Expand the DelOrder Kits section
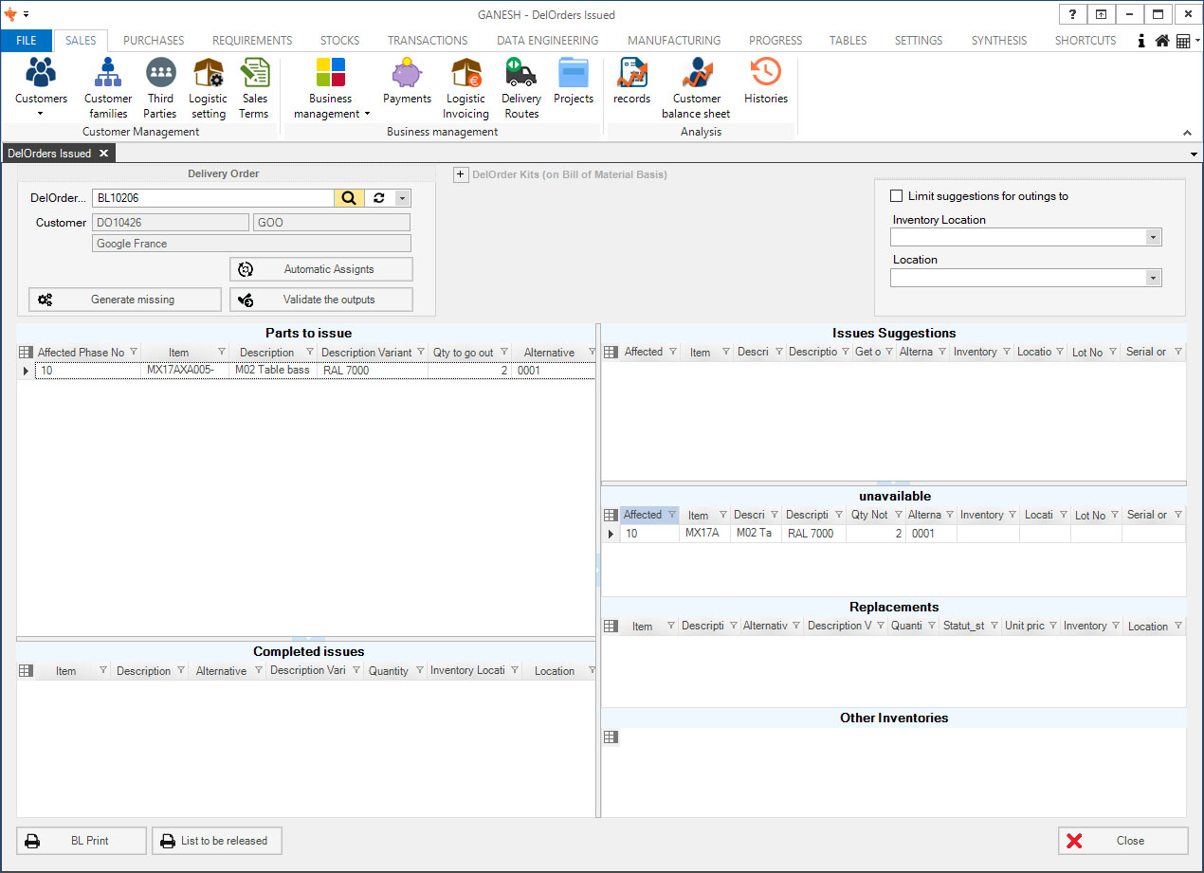 coord(461,174)
